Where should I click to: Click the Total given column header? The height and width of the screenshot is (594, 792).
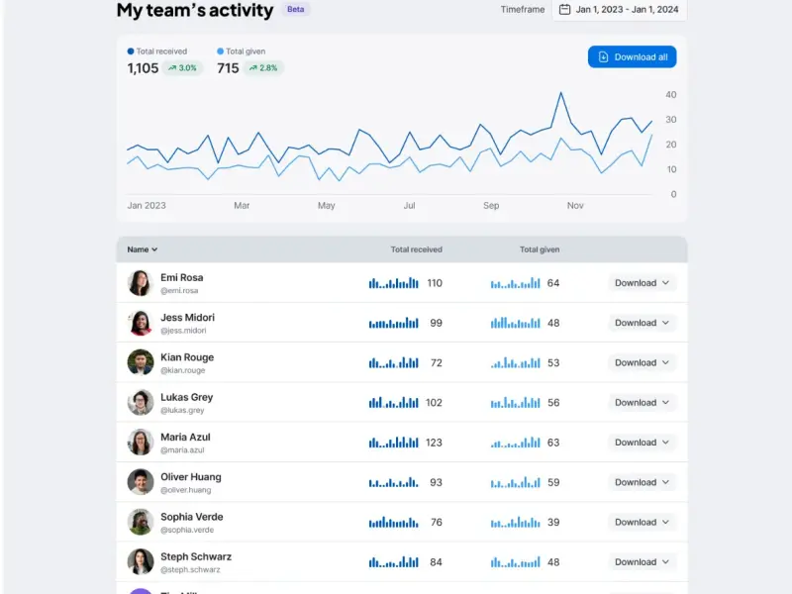540,249
